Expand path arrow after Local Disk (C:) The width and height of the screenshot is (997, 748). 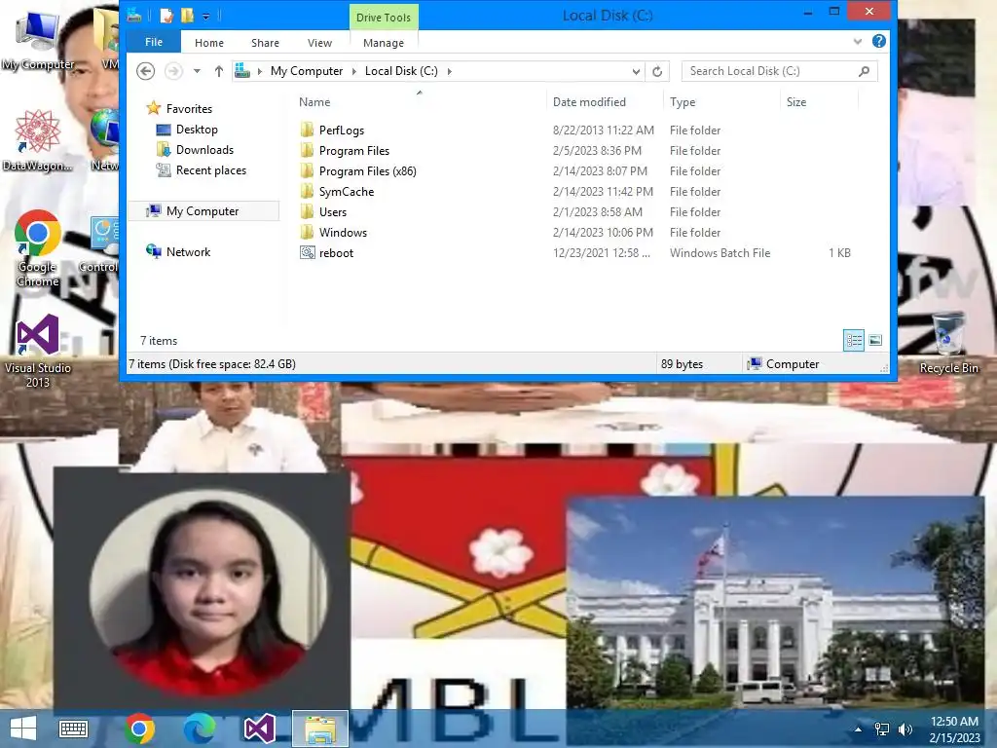tap(450, 71)
